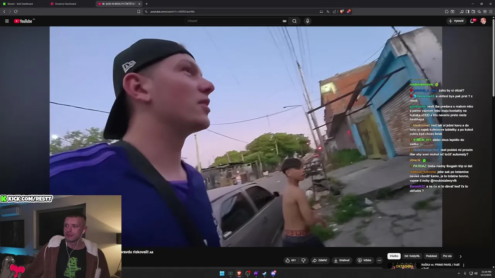This screenshot has width=495, height=278.
Task: Open the YouTube hamburger guide menu
Action: click(x=7, y=21)
